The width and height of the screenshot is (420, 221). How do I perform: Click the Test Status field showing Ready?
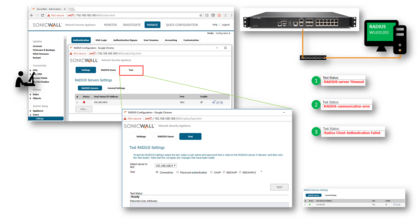[209, 196]
